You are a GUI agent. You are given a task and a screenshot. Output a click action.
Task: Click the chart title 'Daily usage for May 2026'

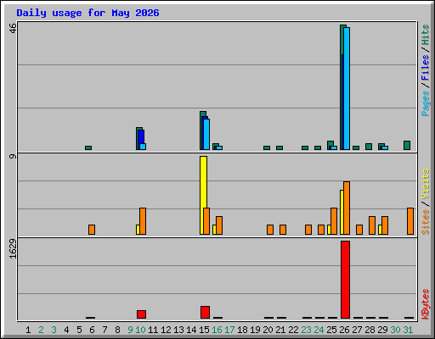tap(88, 13)
